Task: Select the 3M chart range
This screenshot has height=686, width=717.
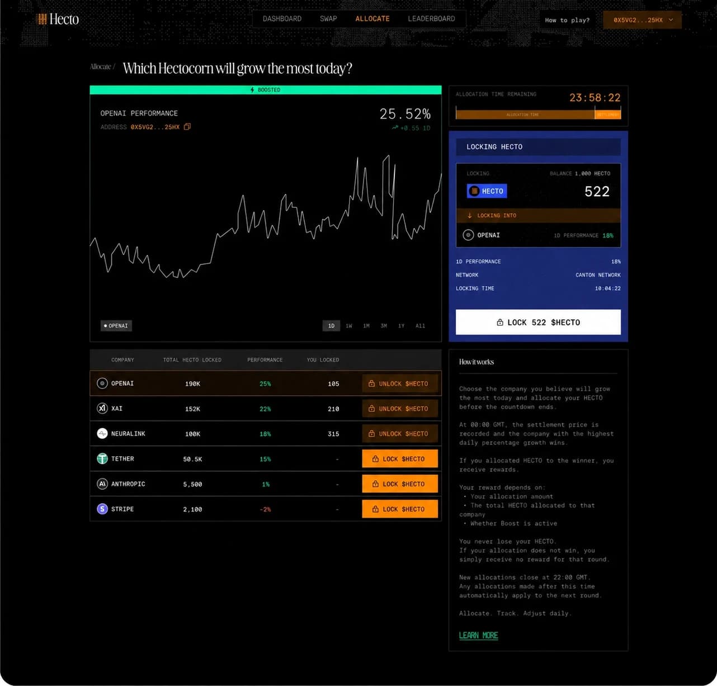Action: pos(384,326)
